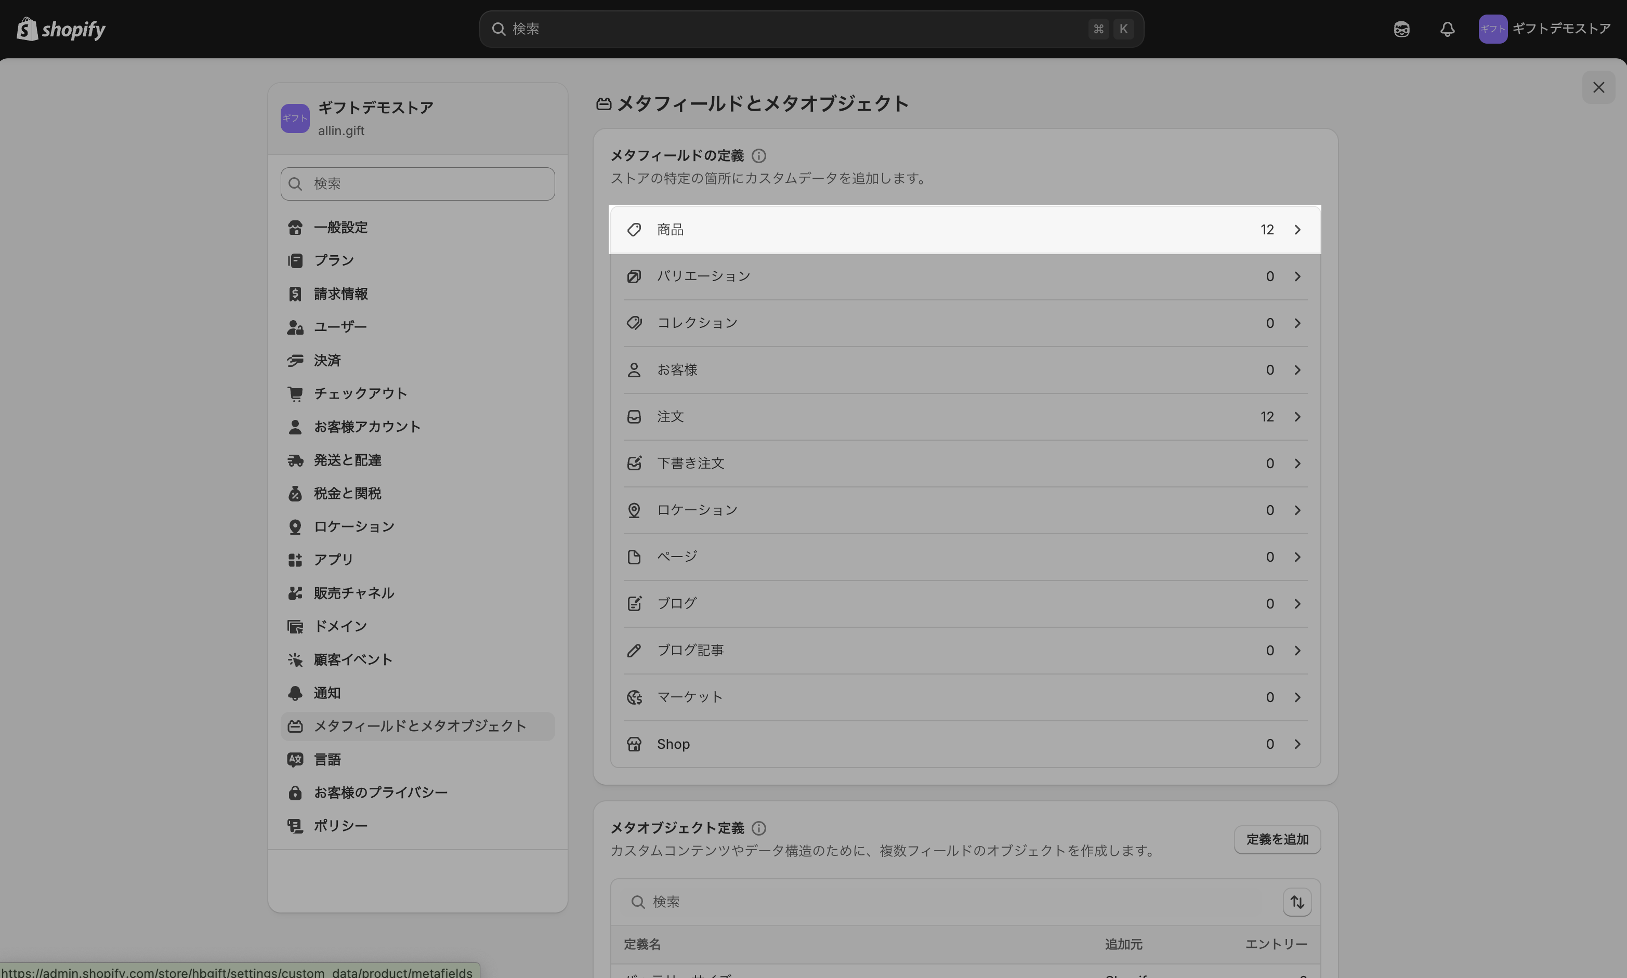Open the Sidekick assistant icon in top bar
This screenshot has height=978, width=1627.
(1401, 29)
